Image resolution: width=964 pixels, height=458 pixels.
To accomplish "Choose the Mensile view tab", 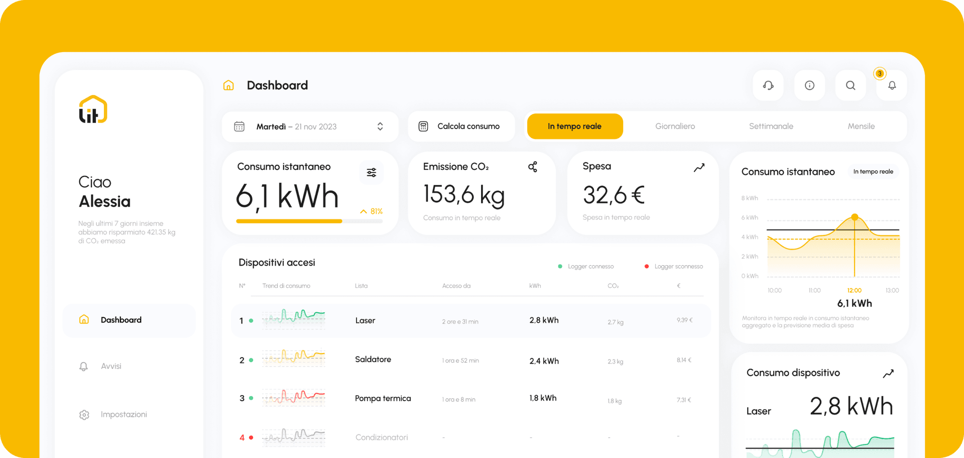I will (861, 127).
